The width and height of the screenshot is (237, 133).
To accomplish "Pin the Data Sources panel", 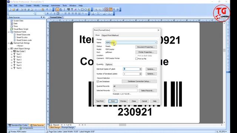I will pyautogui.click(x=41, y=17).
